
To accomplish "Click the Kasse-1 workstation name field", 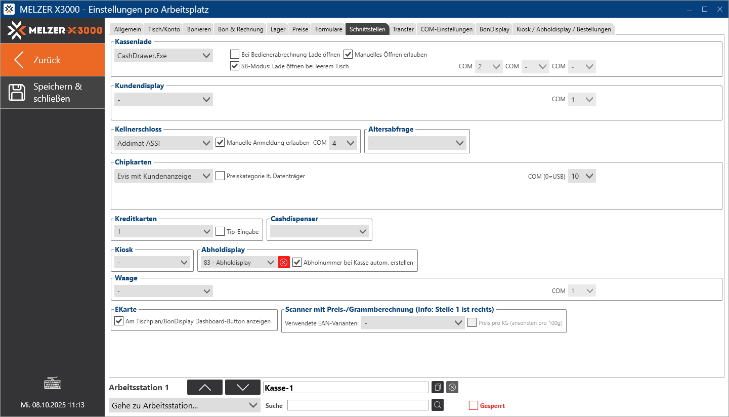I will [x=346, y=388].
